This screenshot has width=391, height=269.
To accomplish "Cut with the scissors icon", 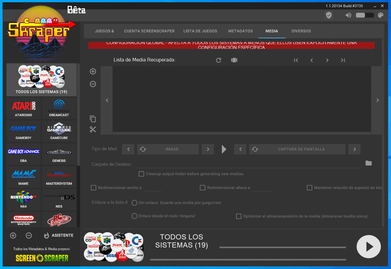I will coord(93,129).
